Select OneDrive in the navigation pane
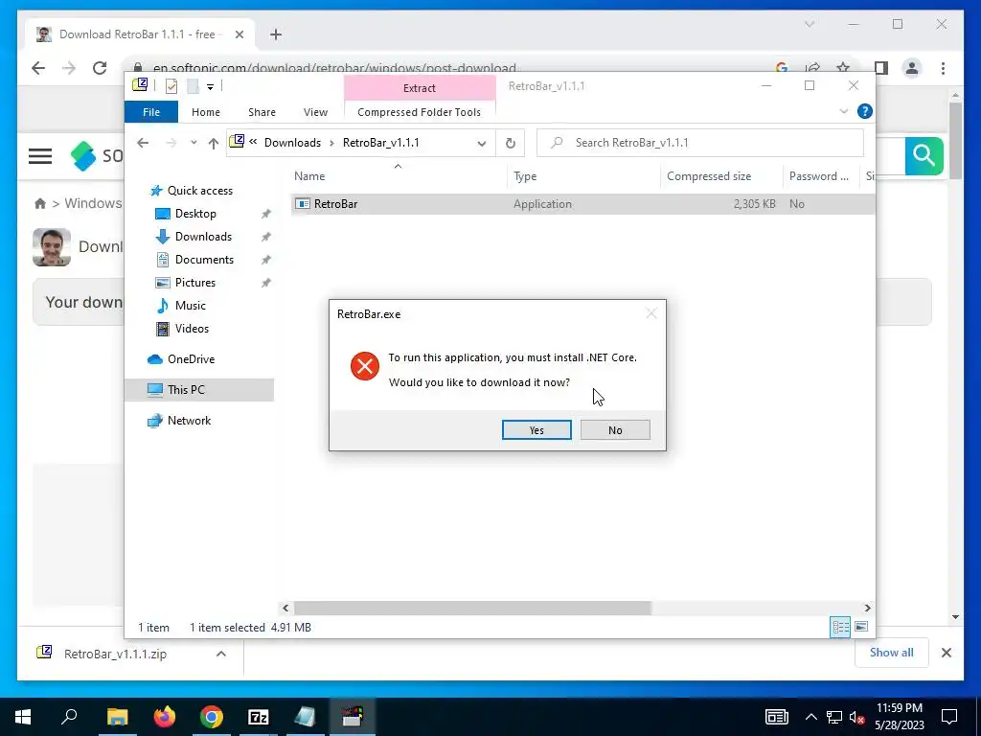Screen dimensions: 981x736 [191, 359]
